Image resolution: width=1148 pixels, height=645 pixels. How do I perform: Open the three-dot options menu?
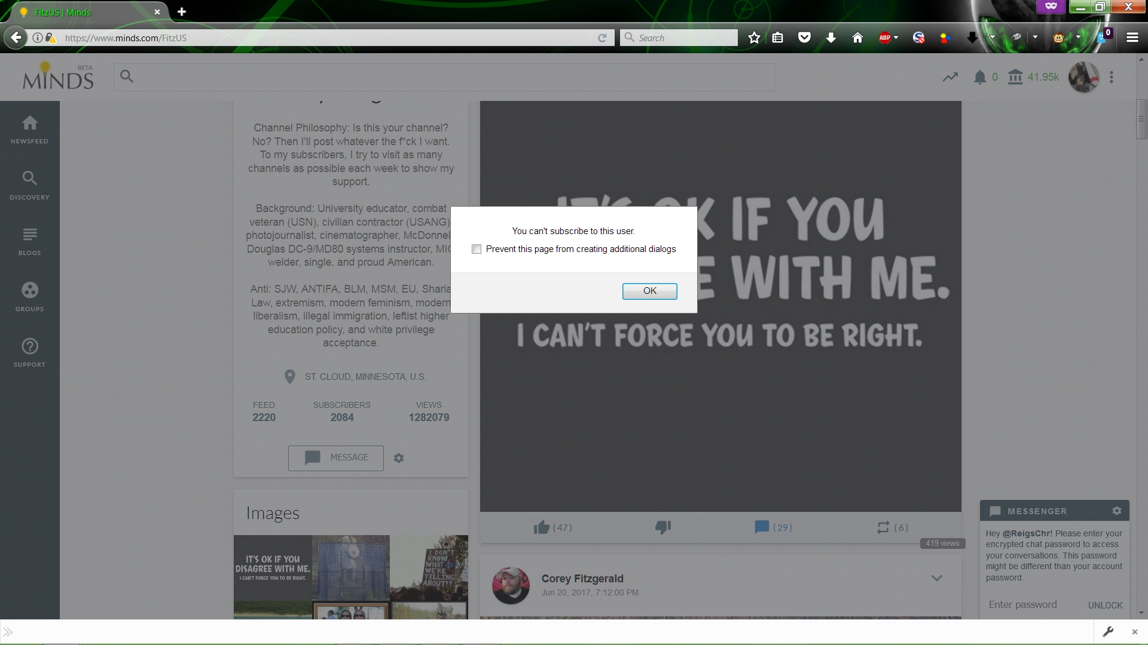click(x=1112, y=77)
